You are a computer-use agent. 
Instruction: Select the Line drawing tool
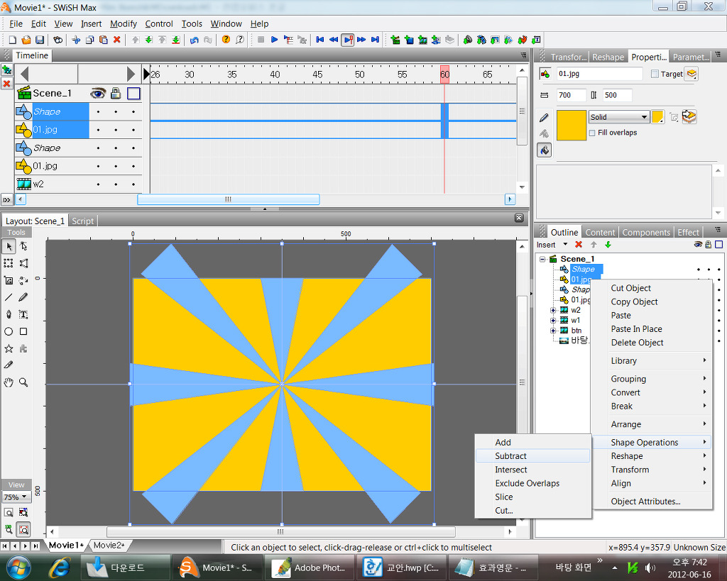9,297
